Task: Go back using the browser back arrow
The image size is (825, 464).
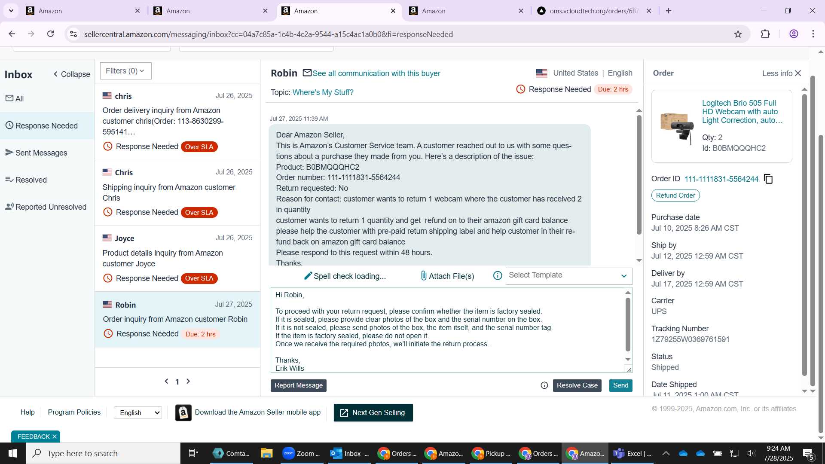Action: tap(12, 34)
